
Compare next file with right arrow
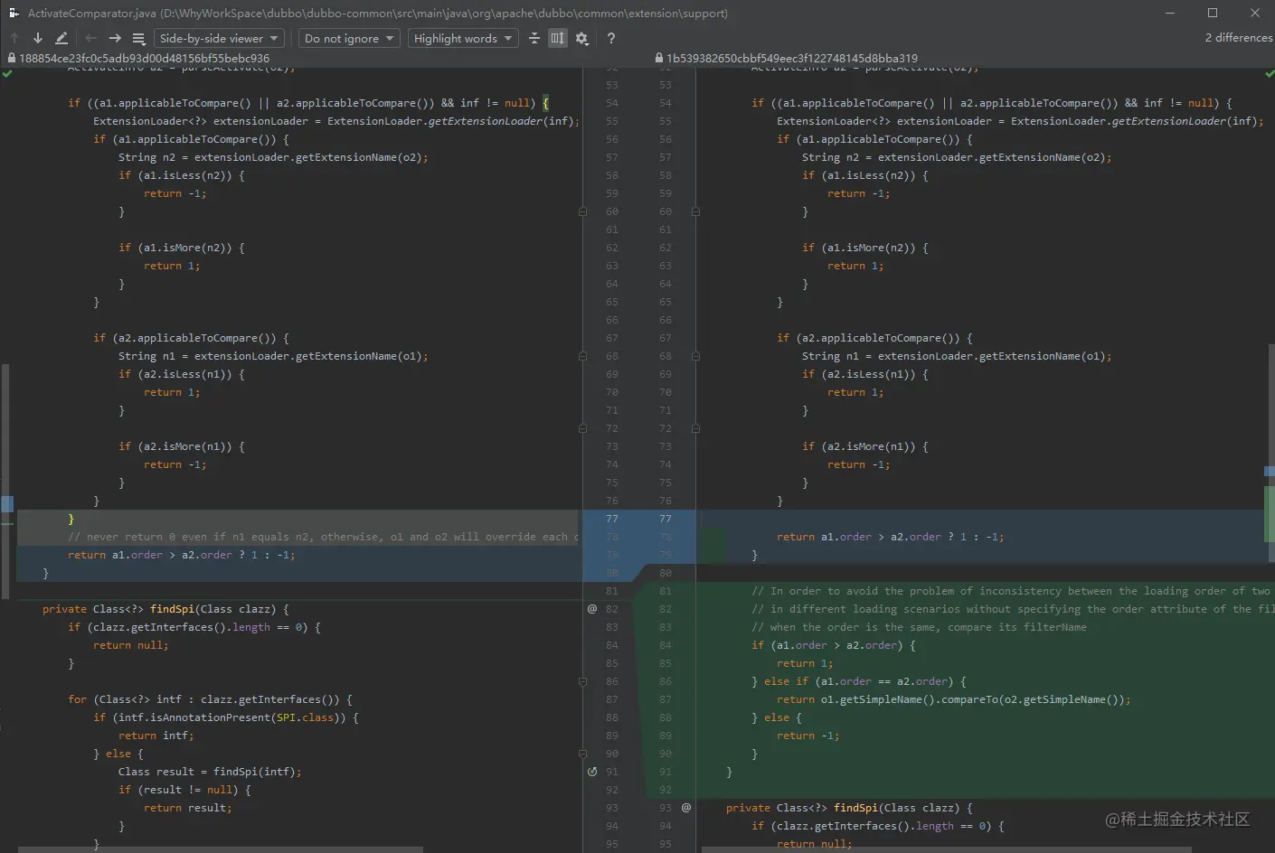[x=115, y=38]
